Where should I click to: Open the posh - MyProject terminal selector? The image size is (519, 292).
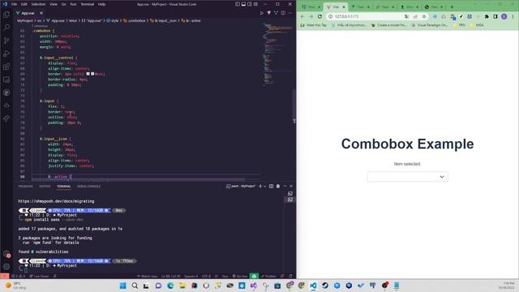(241, 186)
